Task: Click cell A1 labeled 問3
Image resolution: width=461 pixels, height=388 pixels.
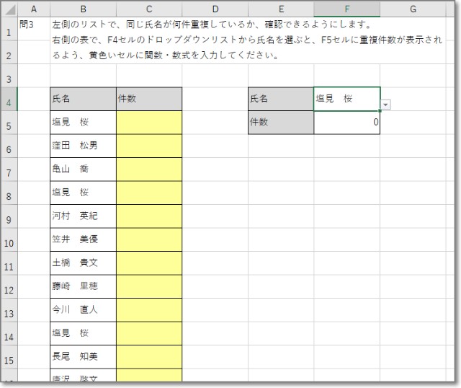Action: click(33, 25)
